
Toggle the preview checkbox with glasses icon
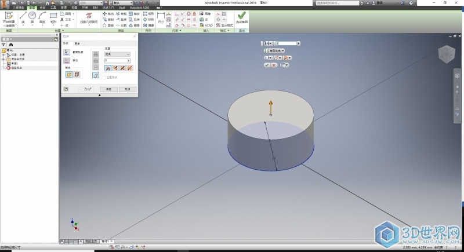(x=81, y=89)
